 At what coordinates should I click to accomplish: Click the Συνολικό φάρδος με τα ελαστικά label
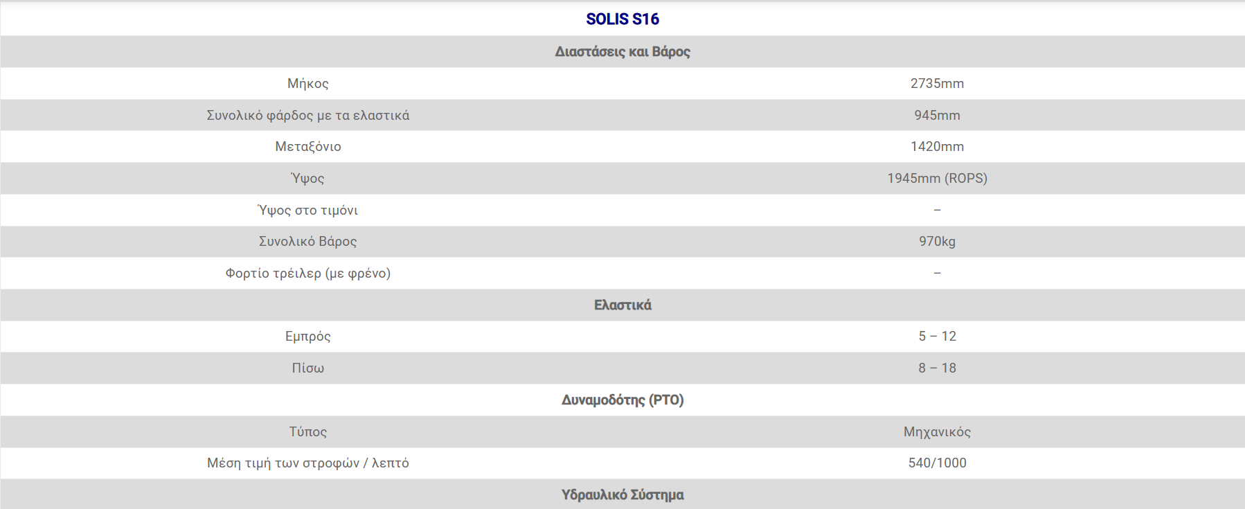click(x=307, y=116)
